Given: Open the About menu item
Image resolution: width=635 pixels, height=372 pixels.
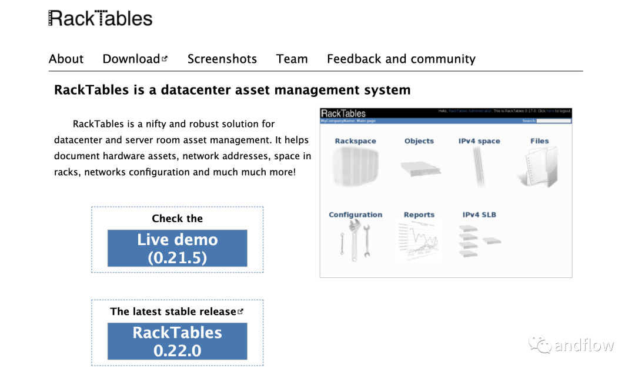Looking at the screenshot, I should pyautogui.click(x=66, y=59).
